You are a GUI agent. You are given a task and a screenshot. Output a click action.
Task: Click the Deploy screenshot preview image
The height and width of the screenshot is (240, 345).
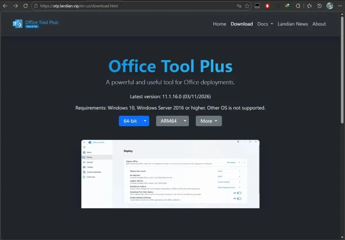(170, 174)
